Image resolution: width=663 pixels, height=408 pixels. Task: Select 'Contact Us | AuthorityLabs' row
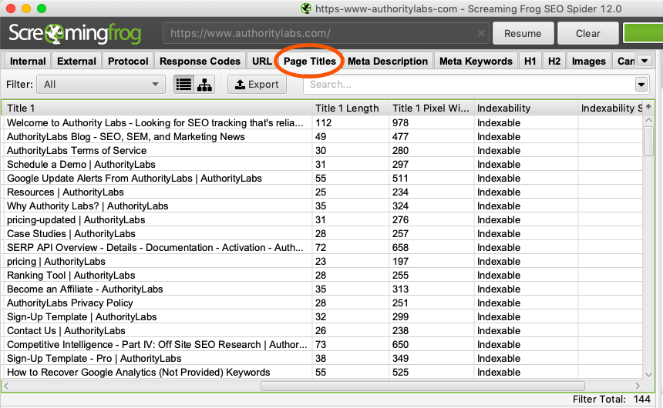tap(322, 331)
